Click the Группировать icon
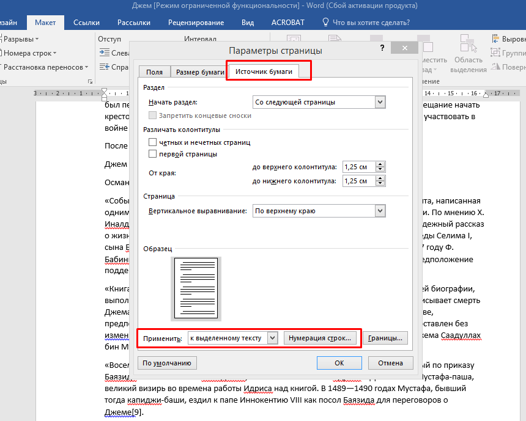Screen dimensions: 526x421 tap(495, 53)
